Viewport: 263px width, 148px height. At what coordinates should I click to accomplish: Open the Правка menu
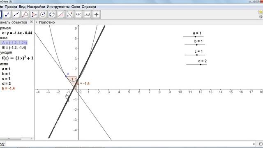point(11,7)
